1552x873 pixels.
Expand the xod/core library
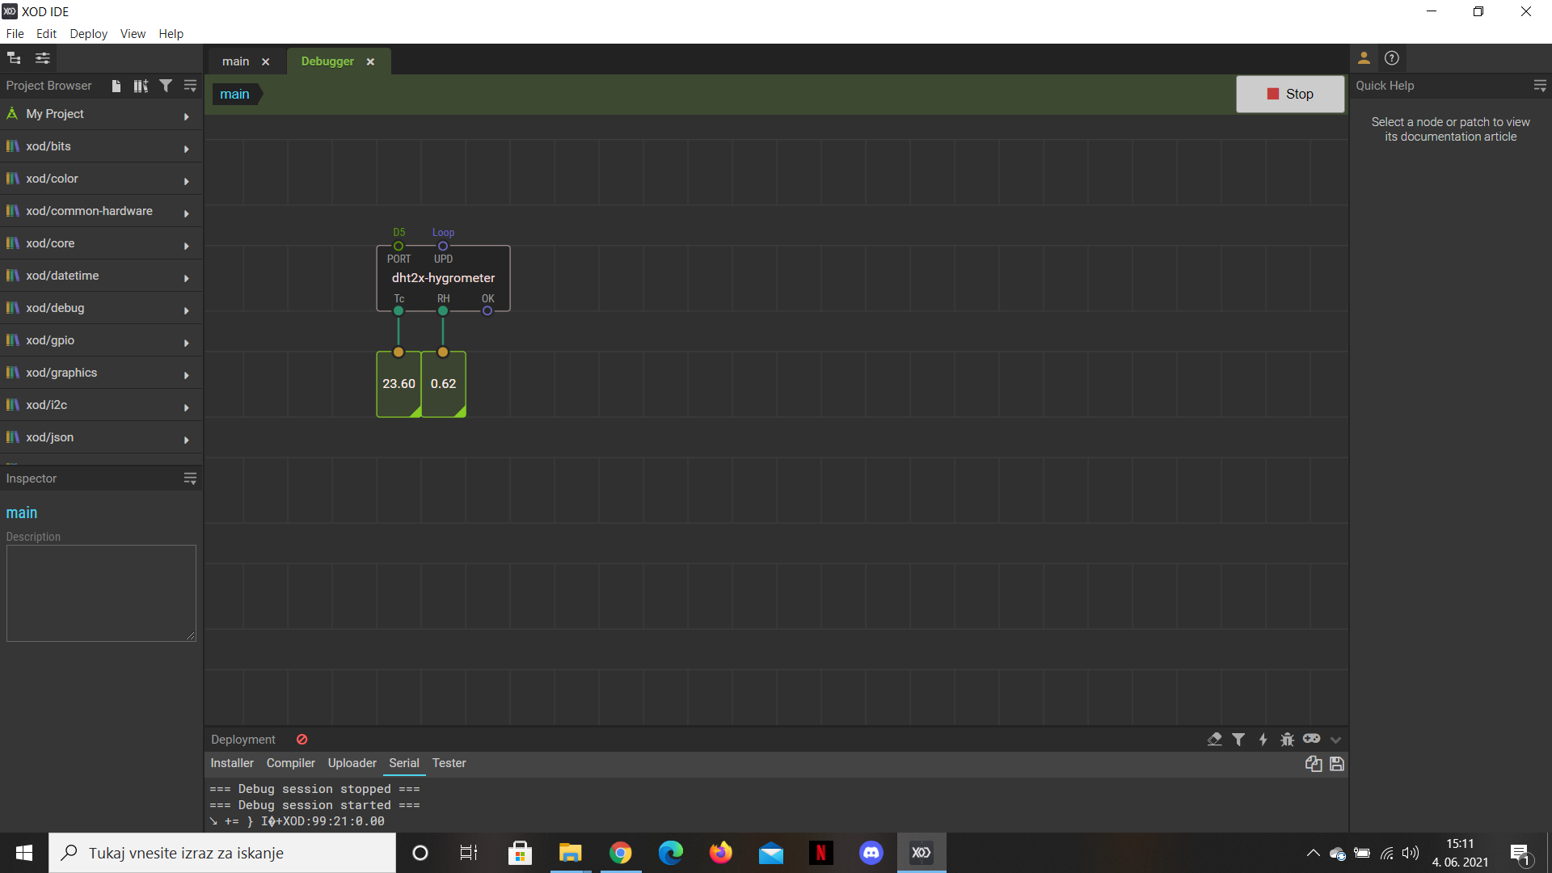click(x=187, y=246)
